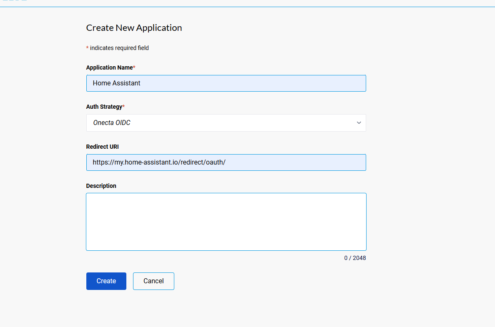Viewport: 495px width, 327px height.
Task: Click the Cancel button
Action: click(x=153, y=281)
